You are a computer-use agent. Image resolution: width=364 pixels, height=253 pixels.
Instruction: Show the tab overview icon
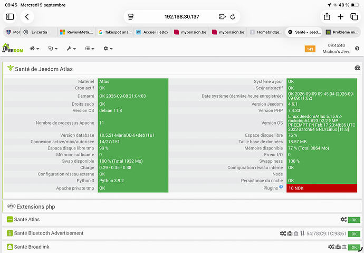click(x=354, y=17)
